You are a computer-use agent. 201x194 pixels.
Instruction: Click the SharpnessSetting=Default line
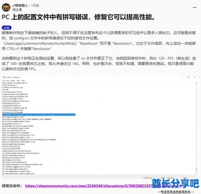[14, 162]
